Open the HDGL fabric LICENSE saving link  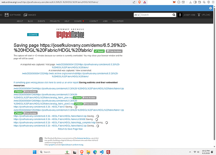pos(49,119)
